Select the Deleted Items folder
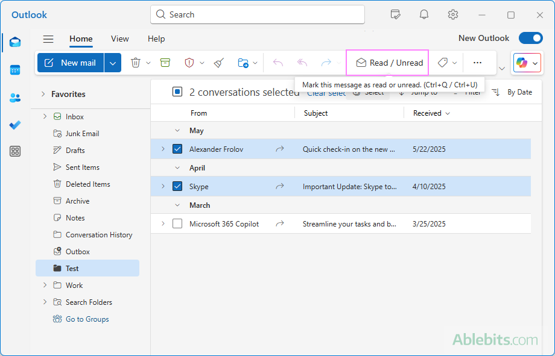The height and width of the screenshot is (356, 555). pyautogui.click(x=87, y=184)
